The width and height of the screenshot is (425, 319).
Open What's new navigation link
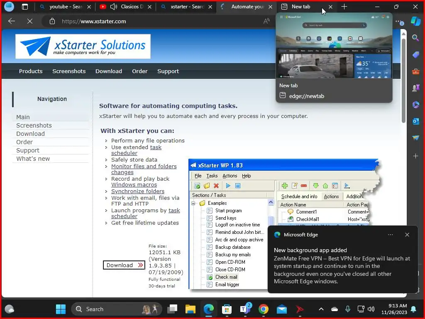[33, 158]
